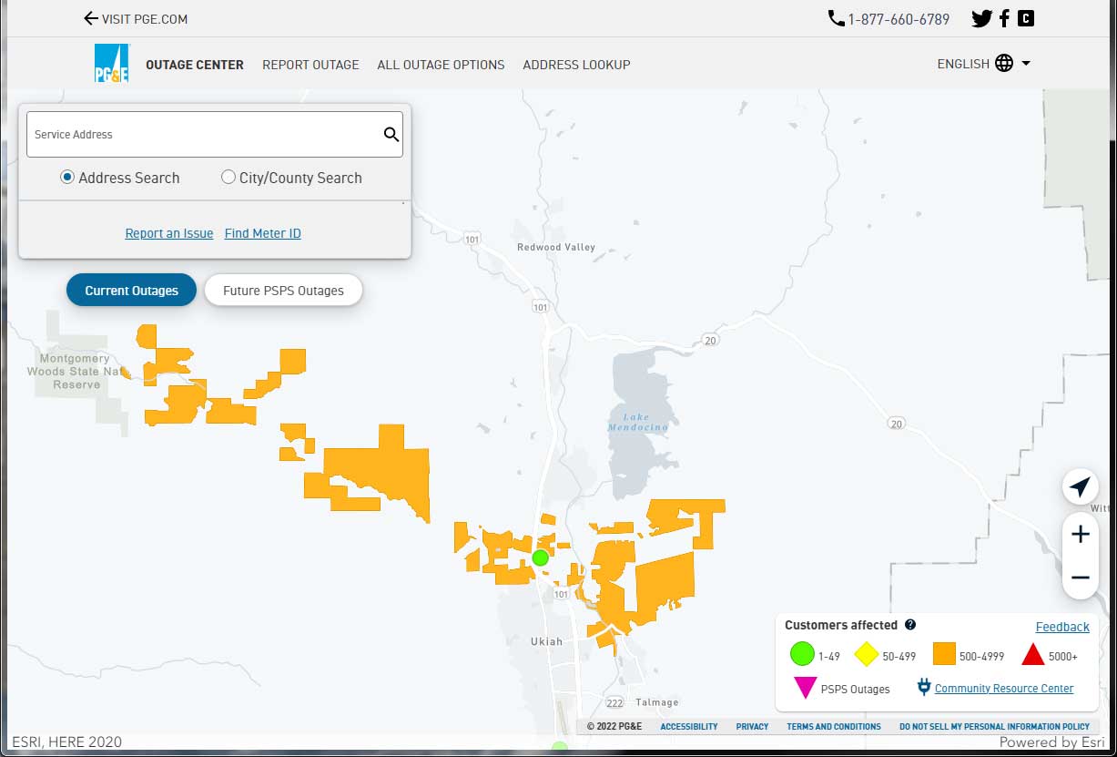Screen dimensions: 1117x757
Task: Select the Address Search radio button
Action: (67, 178)
